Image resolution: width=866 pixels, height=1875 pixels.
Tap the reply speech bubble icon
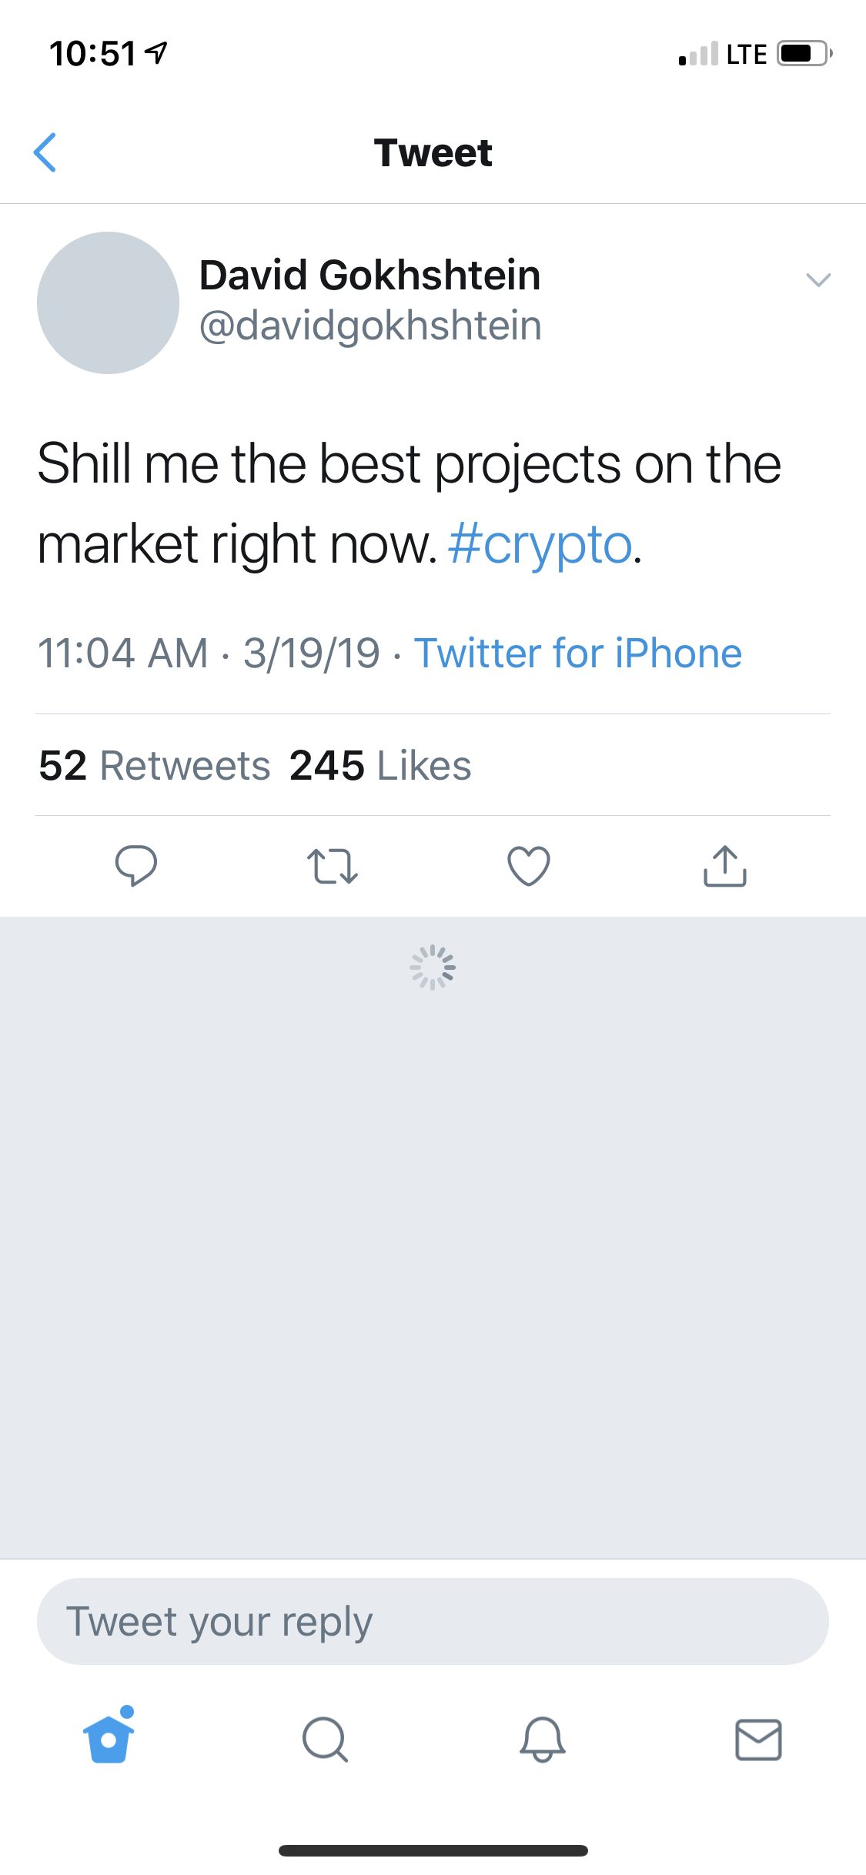click(x=136, y=866)
